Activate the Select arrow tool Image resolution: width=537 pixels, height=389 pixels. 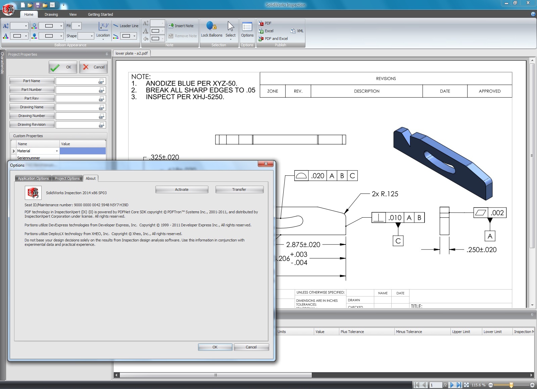point(231,30)
